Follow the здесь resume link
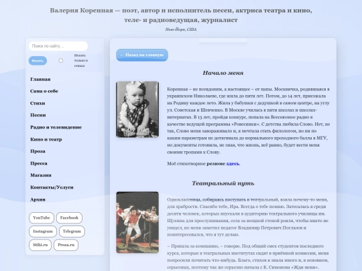This screenshot has width=362, height=271. tap(233, 164)
